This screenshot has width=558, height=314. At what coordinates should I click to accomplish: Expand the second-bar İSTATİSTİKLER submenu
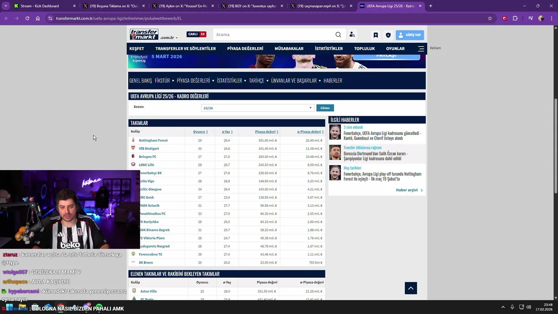click(245, 81)
